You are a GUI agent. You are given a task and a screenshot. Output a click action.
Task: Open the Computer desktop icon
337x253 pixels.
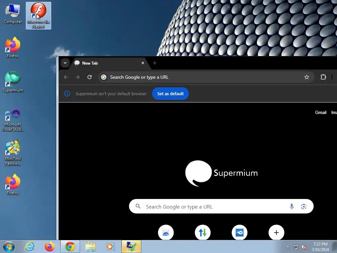(x=13, y=14)
